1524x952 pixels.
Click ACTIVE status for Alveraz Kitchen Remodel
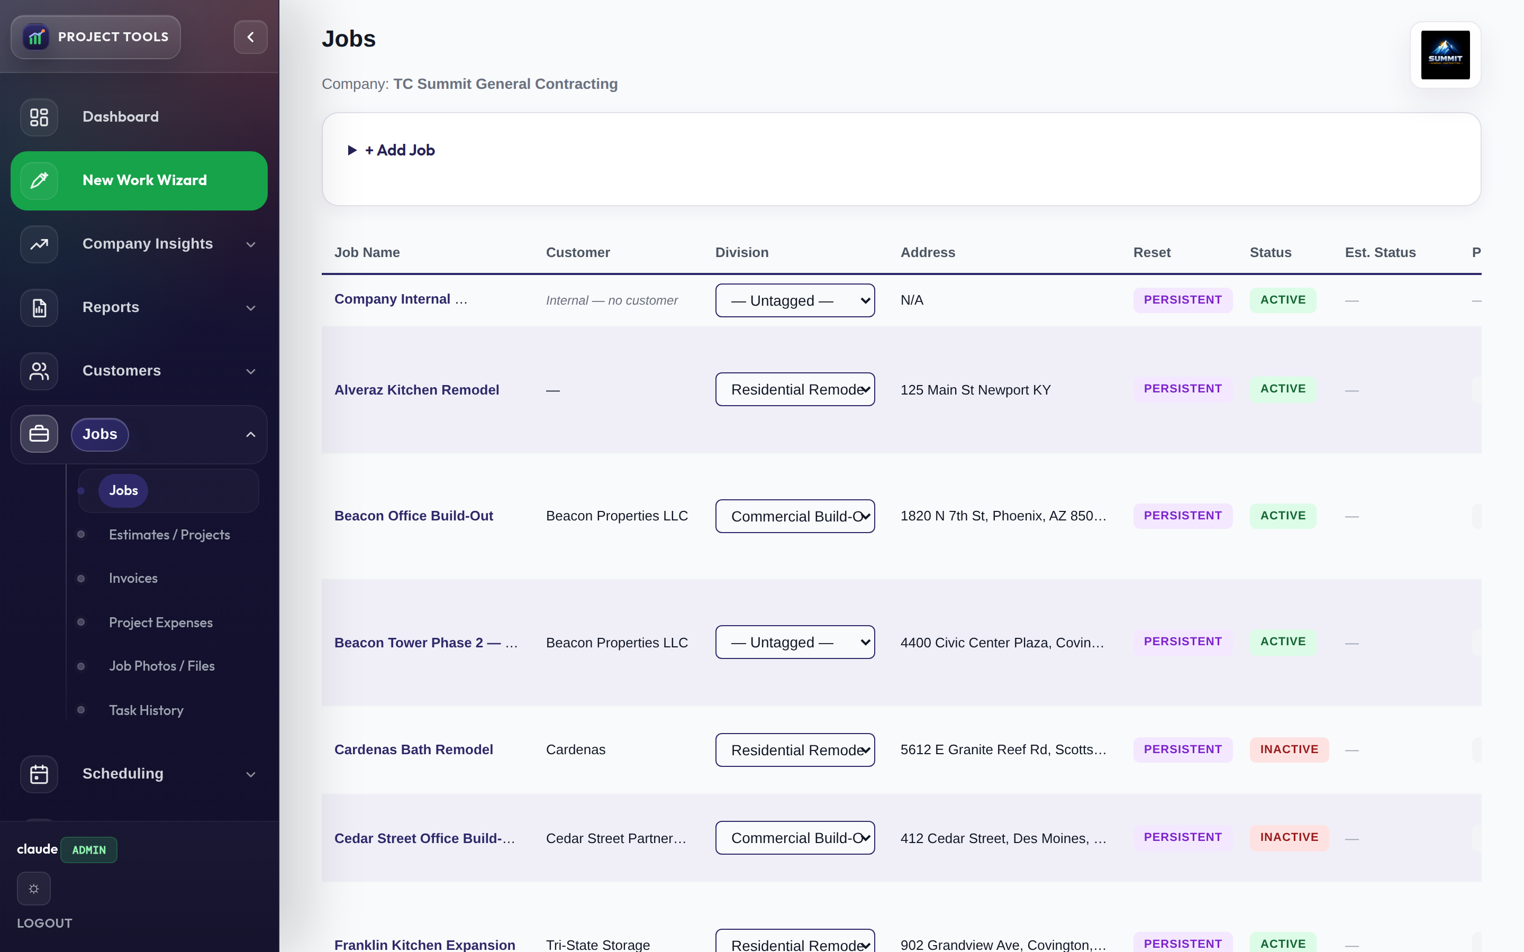1283,389
